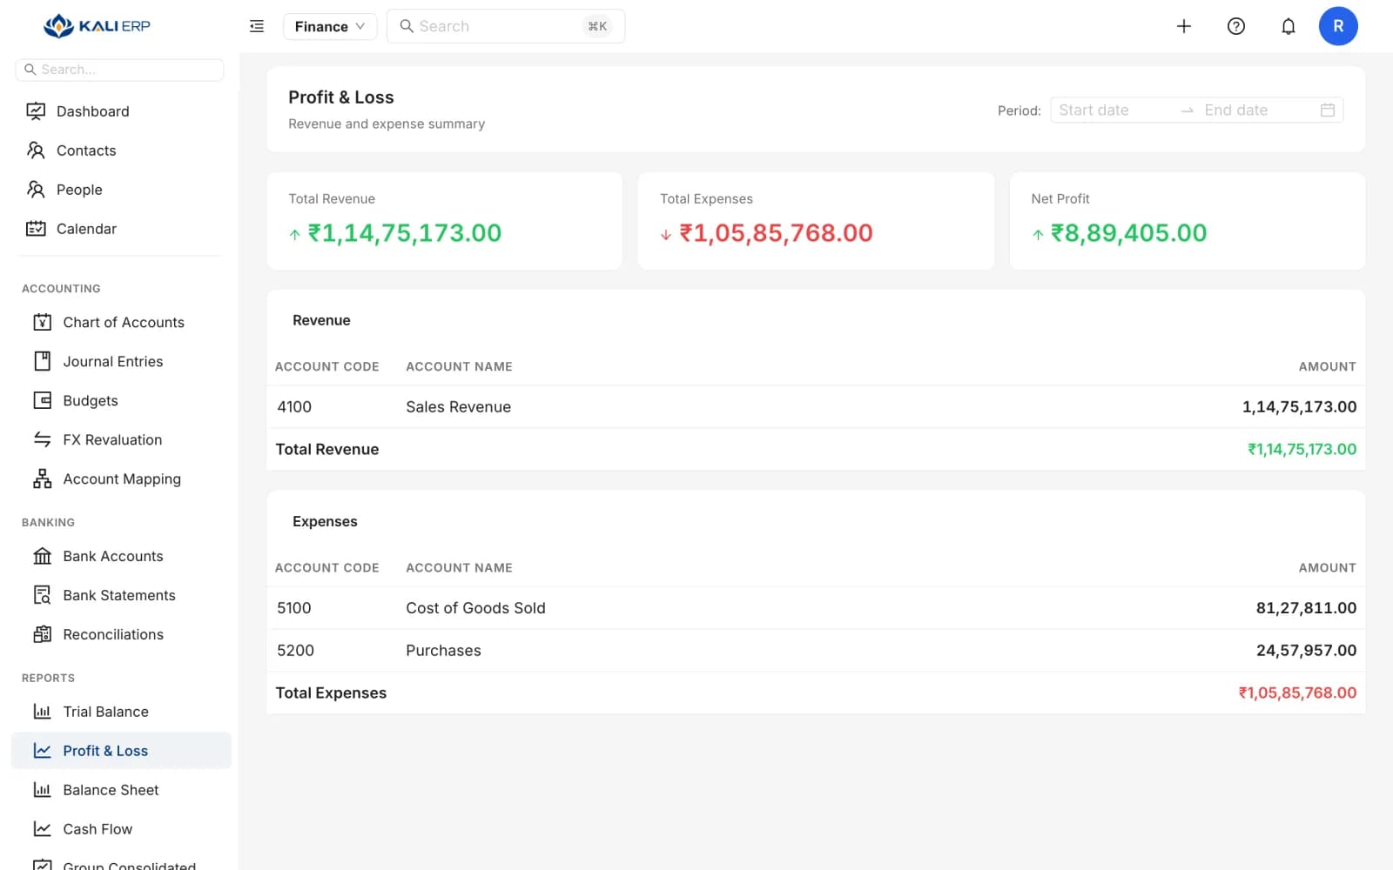Click Expenses table ACCOUNT NAME header
Image resolution: width=1393 pixels, height=870 pixels.
(x=459, y=568)
